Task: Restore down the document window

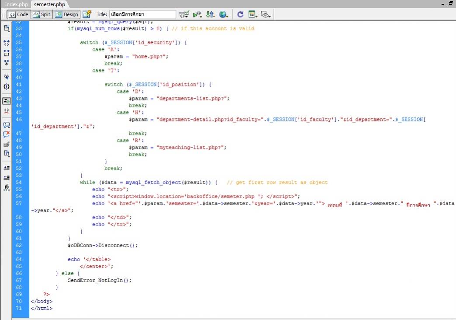Action: (x=451, y=3)
